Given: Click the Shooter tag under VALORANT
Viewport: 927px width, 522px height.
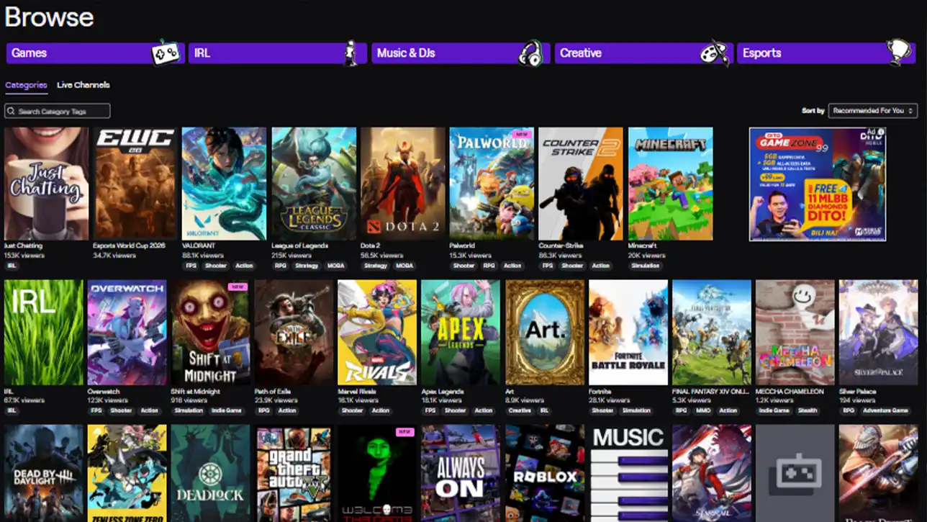Looking at the screenshot, I should (x=217, y=266).
